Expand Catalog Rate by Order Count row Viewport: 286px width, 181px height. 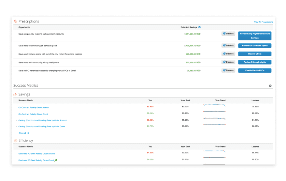[16, 126]
